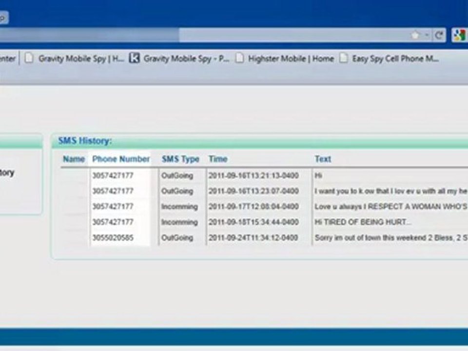Click OutGoing type in the 13:21:13 row

pos(177,176)
